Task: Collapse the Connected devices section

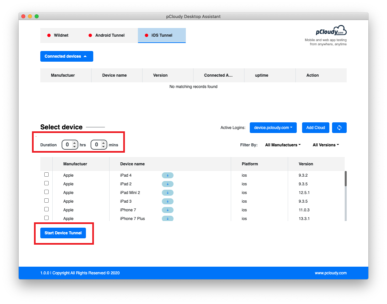Action: 67,56
